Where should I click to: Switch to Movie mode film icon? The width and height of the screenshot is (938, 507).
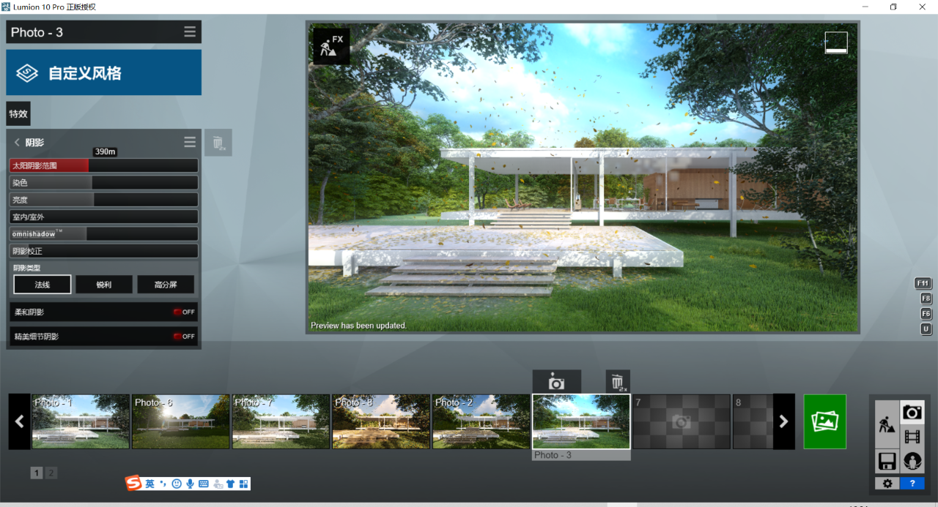pyautogui.click(x=912, y=437)
